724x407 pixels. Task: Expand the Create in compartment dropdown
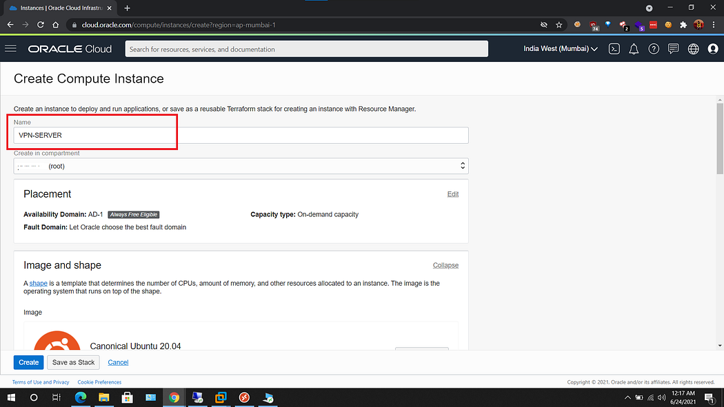pos(463,165)
